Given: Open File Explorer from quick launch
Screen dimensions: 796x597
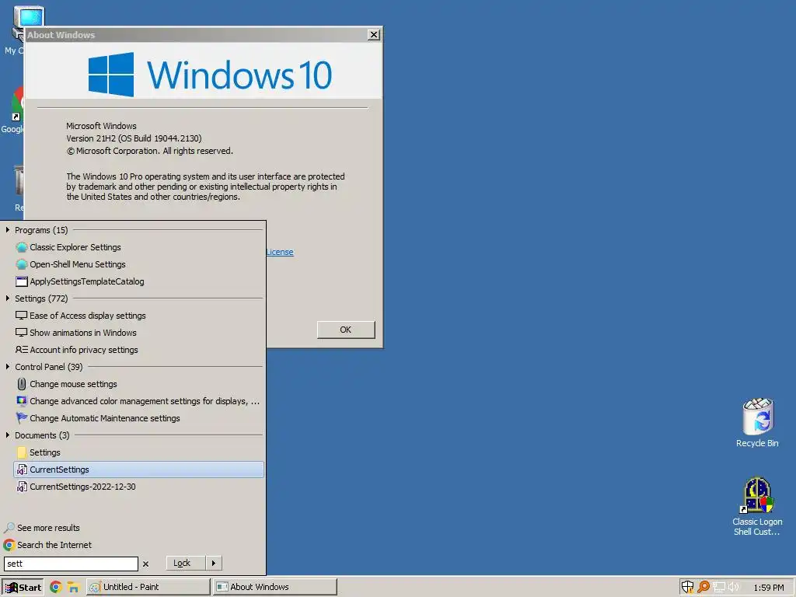Looking at the screenshot, I should pyautogui.click(x=74, y=588).
